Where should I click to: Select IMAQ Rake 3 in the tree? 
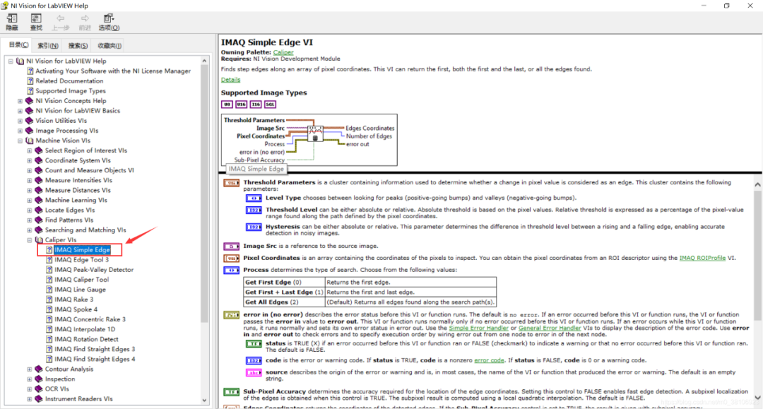coord(76,299)
